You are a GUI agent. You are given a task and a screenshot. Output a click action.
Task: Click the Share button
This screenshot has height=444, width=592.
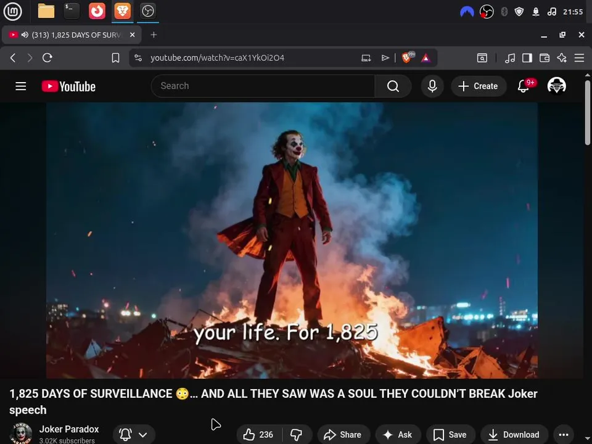343,435
